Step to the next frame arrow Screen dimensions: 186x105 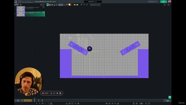pyautogui.click(x=37, y=104)
